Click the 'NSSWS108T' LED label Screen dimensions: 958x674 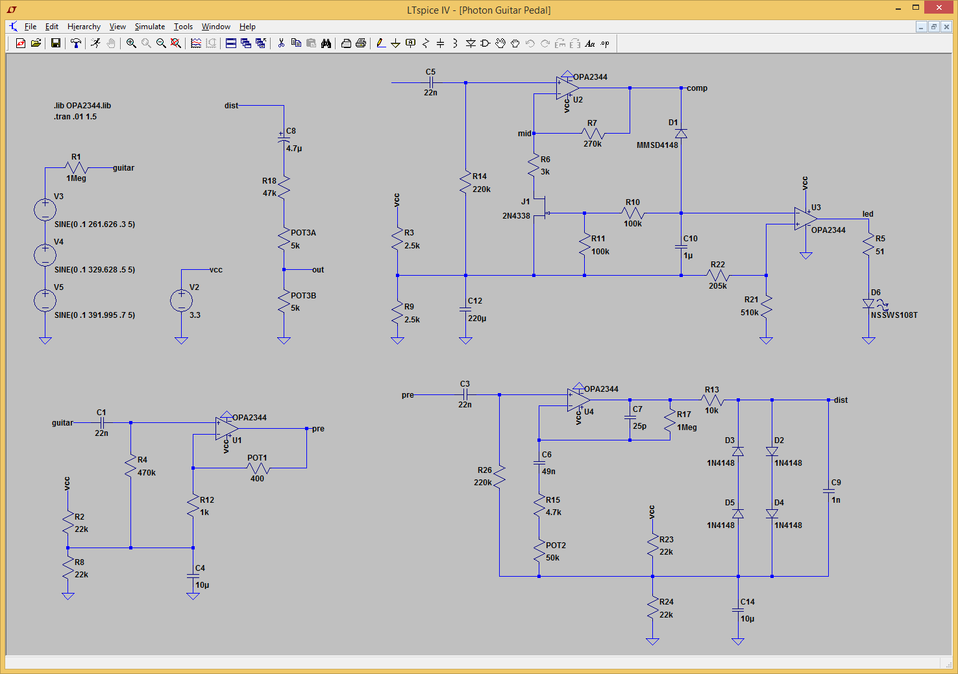click(894, 315)
